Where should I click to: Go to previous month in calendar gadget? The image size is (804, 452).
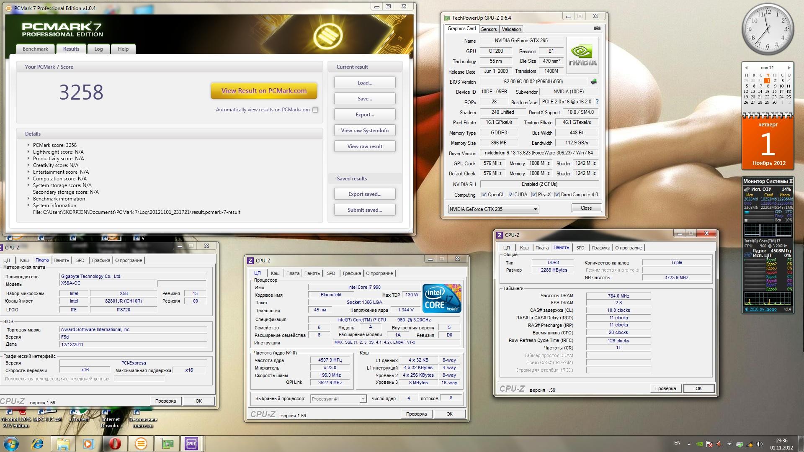[x=746, y=67]
